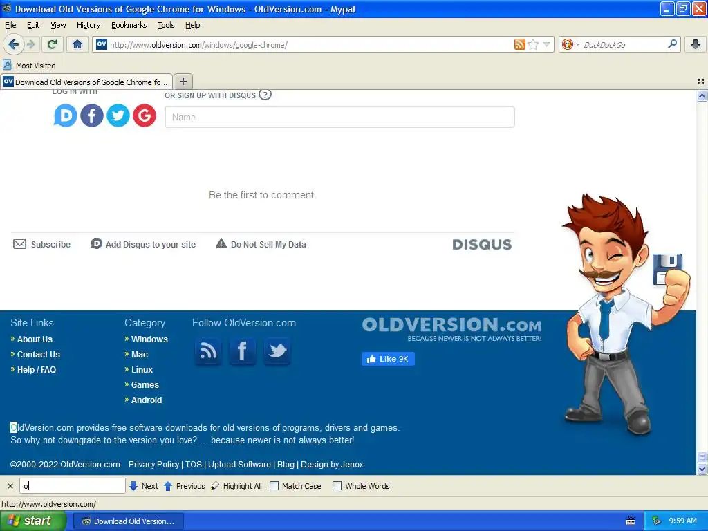The height and width of the screenshot is (531, 708).
Task: Open the About Us footer link
Action: point(35,339)
